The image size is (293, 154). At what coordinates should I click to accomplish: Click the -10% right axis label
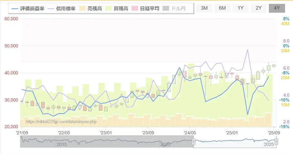pos(284,100)
